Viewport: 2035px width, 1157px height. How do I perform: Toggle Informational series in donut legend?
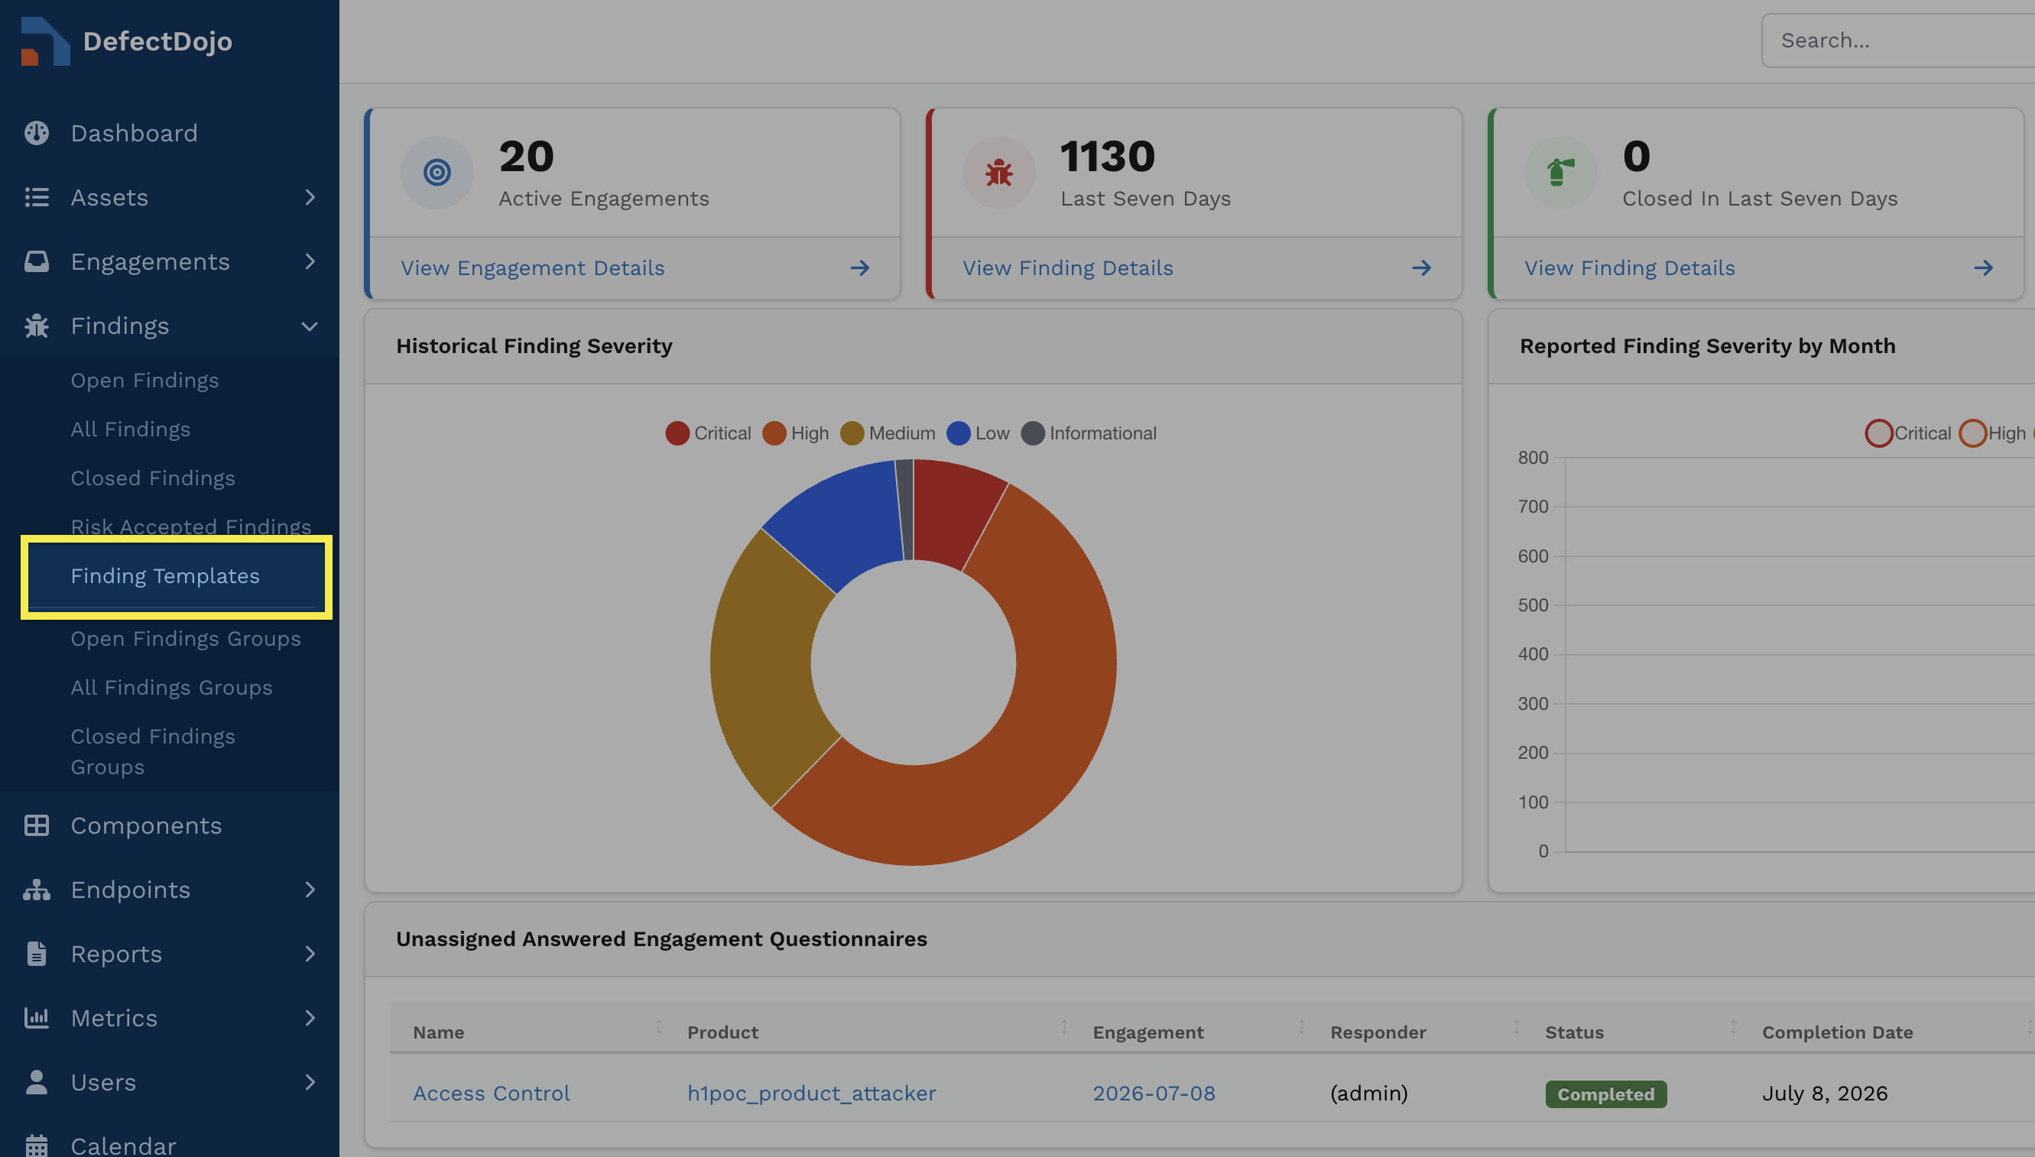(1089, 433)
